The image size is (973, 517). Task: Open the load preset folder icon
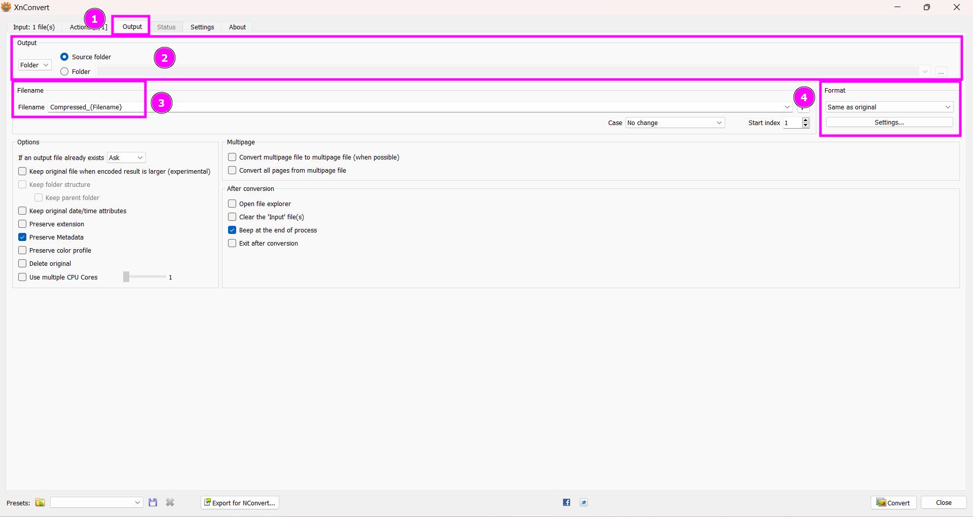pyautogui.click(x=40, y=502)
